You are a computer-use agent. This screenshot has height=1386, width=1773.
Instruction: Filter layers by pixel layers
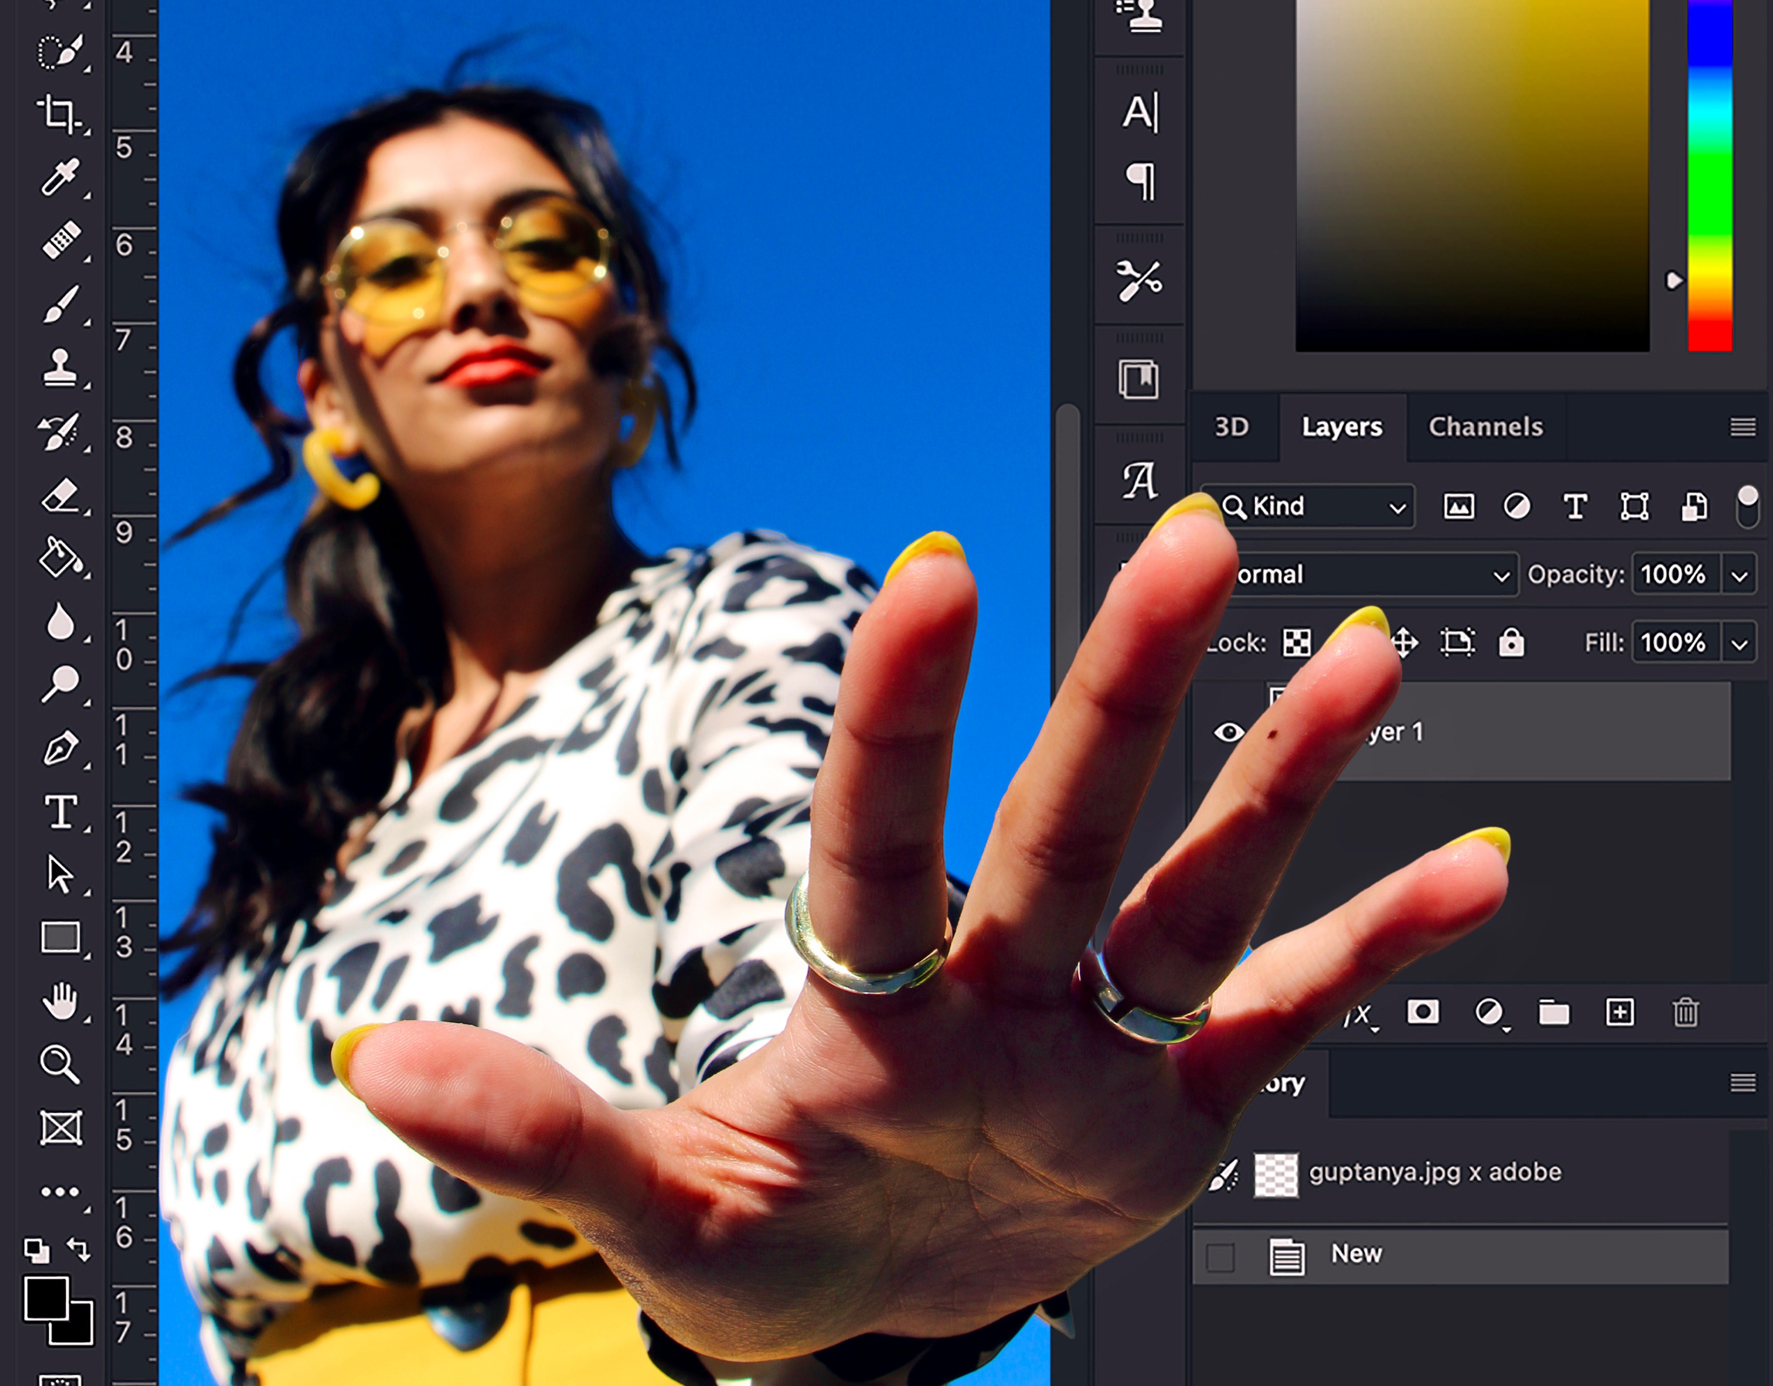pos(1459,507)
